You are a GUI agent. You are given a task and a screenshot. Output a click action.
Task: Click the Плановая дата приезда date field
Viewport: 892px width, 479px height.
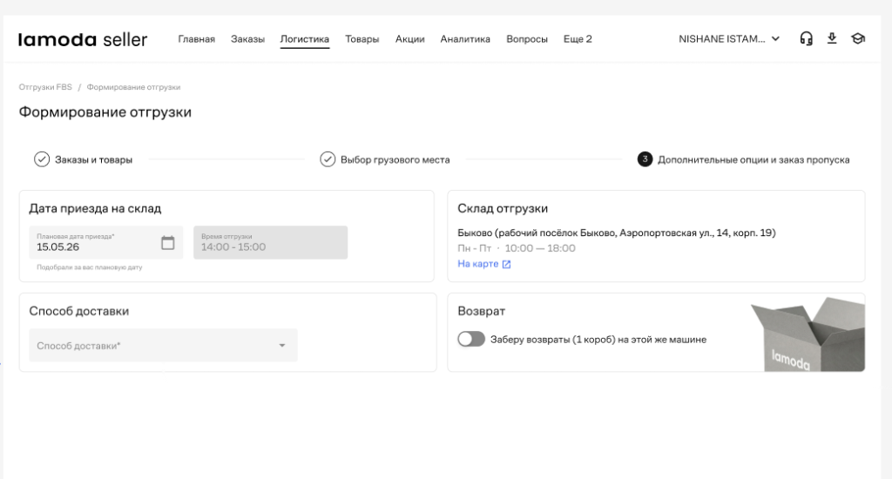105,242
